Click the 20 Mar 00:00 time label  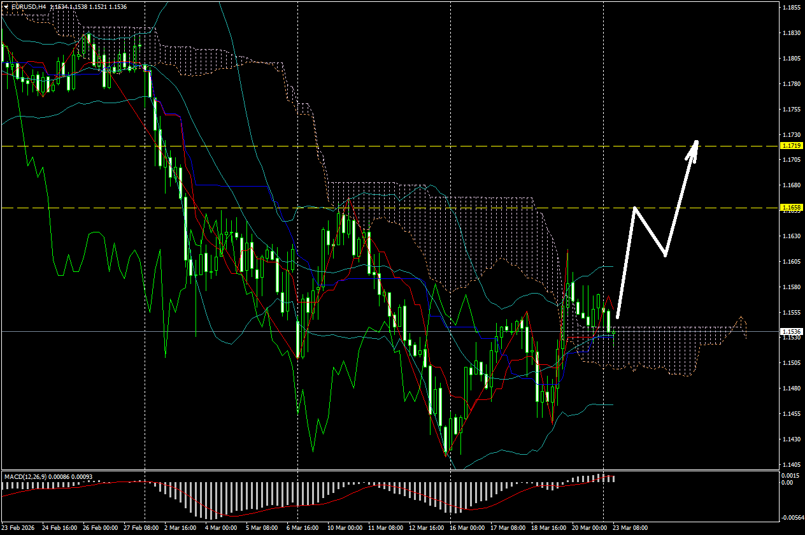[x=590, y=528]
